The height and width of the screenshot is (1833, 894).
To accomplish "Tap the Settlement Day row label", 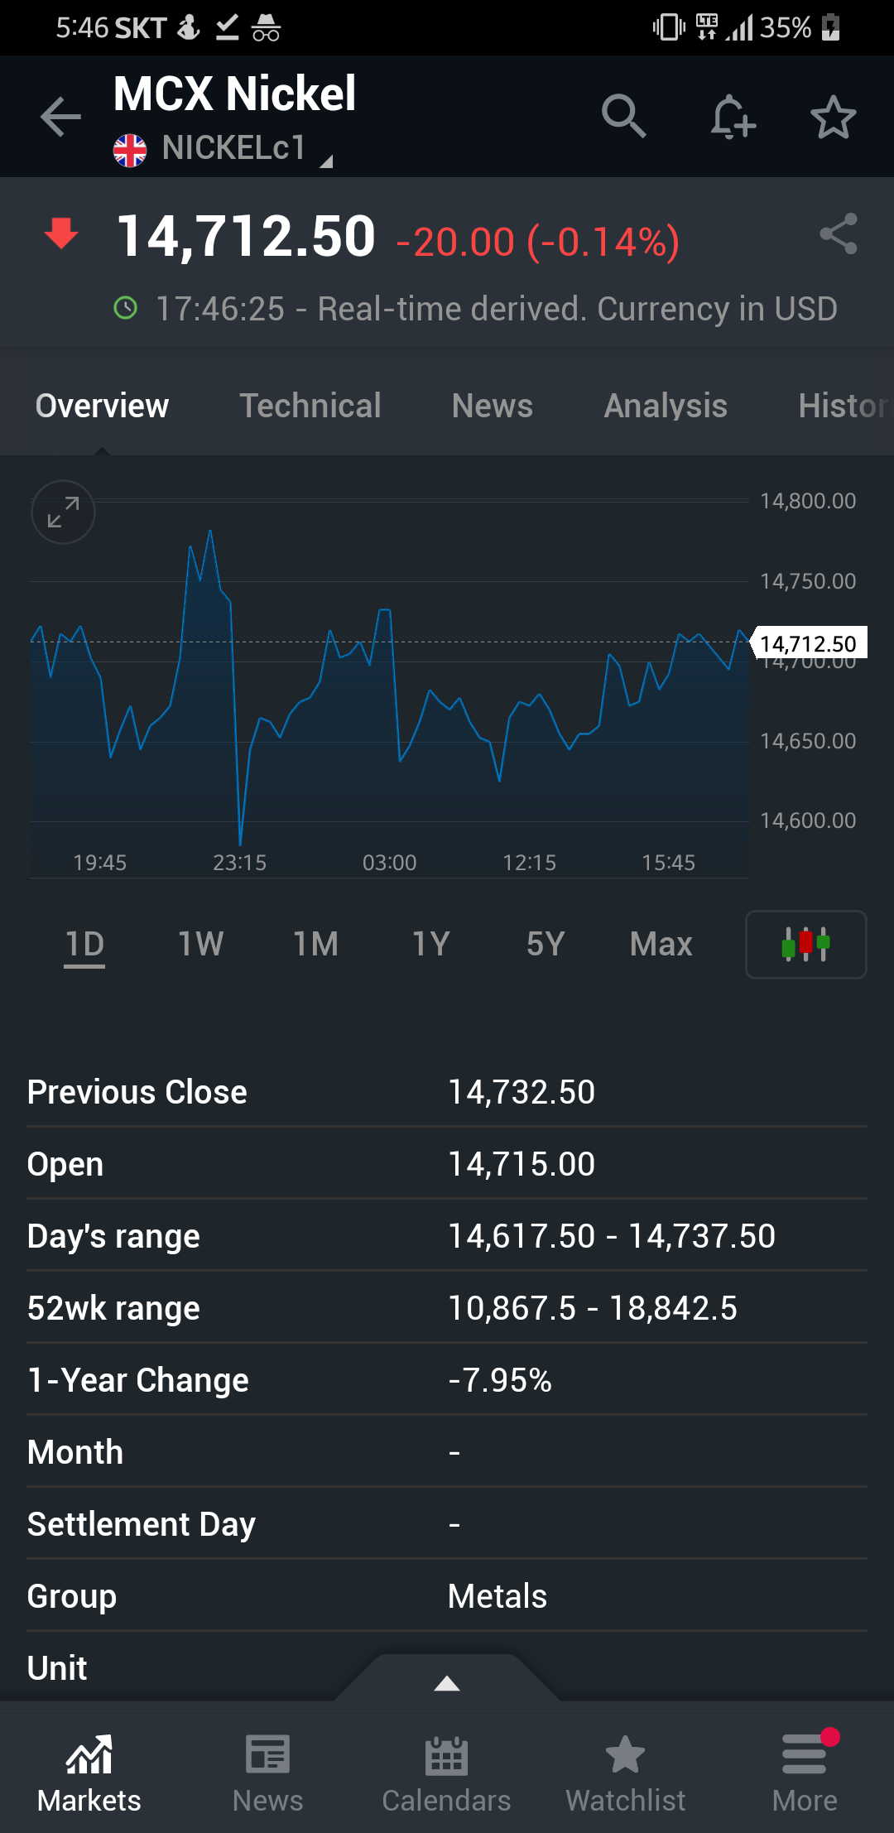I will pyautogui.click(x=142, y=1524).
